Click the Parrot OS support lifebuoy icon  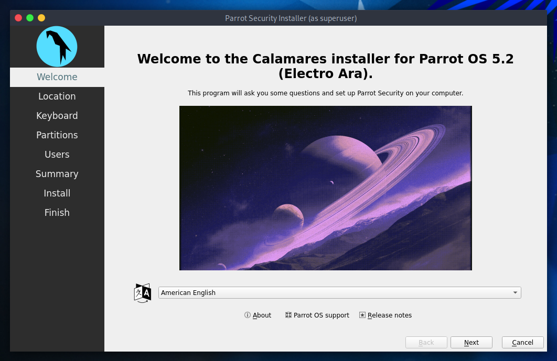[x=288, y=315]
